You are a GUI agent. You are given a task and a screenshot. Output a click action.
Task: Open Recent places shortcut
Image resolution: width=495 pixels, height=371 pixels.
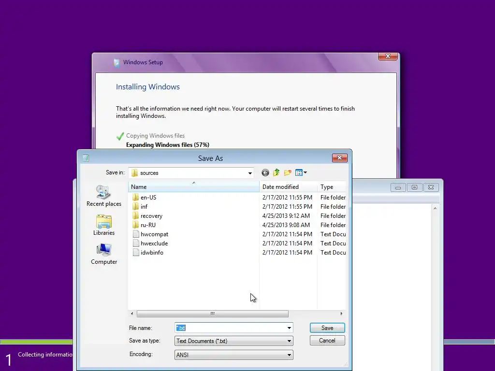pyautogui.click(x=104, y=196)
